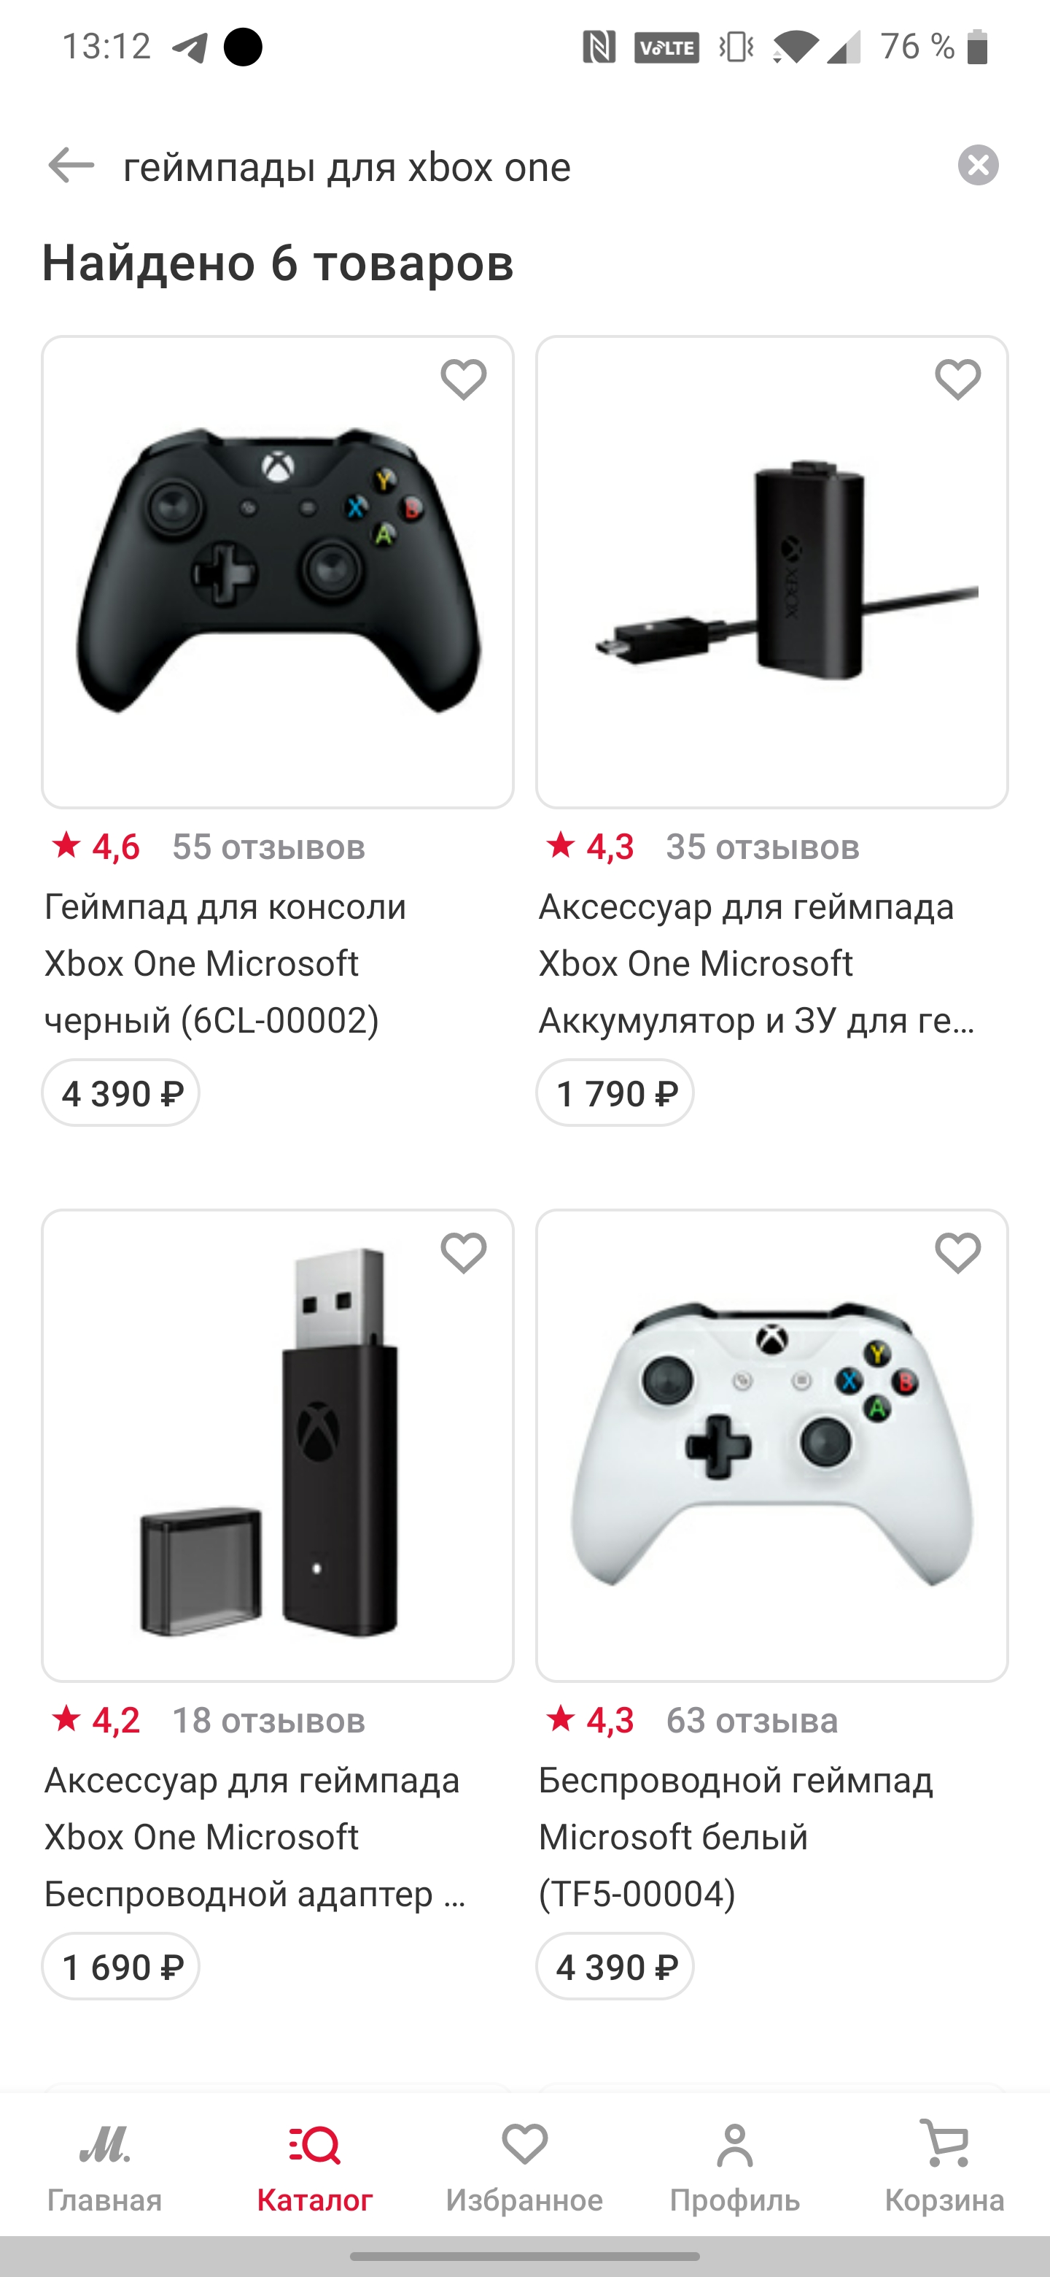Open white gamepad TF5-00004 title link
1050x2277 pixels.
coord(735,1837)
